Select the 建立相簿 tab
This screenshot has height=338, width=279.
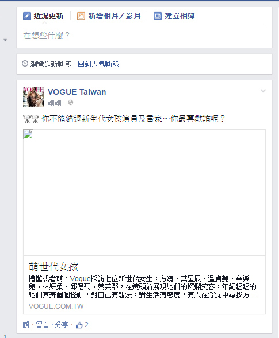(174, 15)
